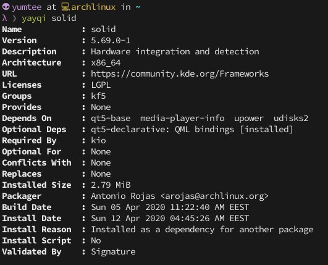Click the lambda prompt symbol
This screenshot has height=265, width=328.
[x=4, y=18]
